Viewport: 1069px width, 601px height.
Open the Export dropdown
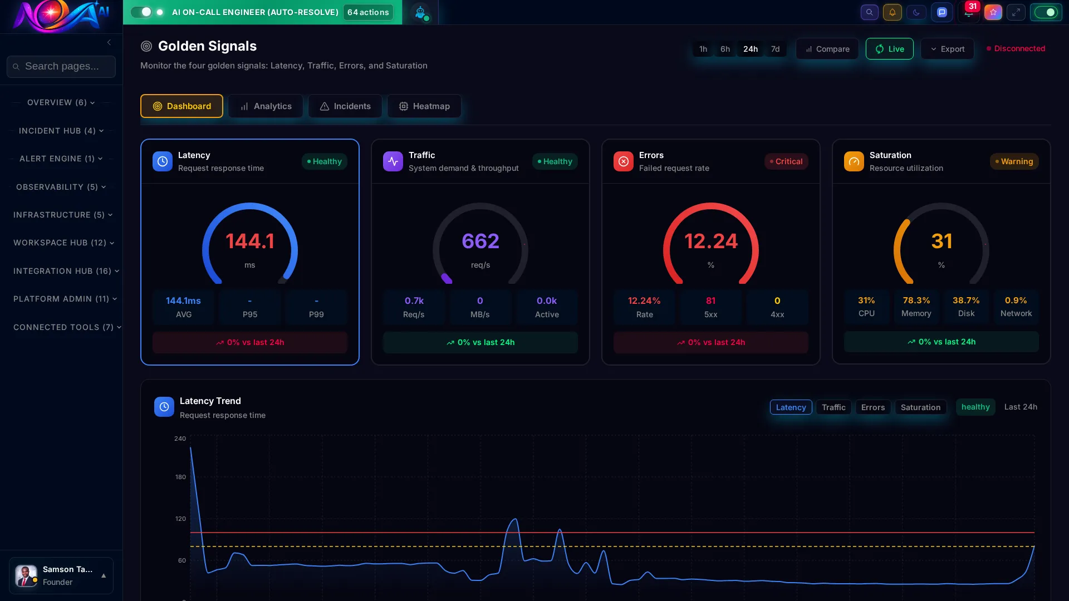click(x=947, y=49)
